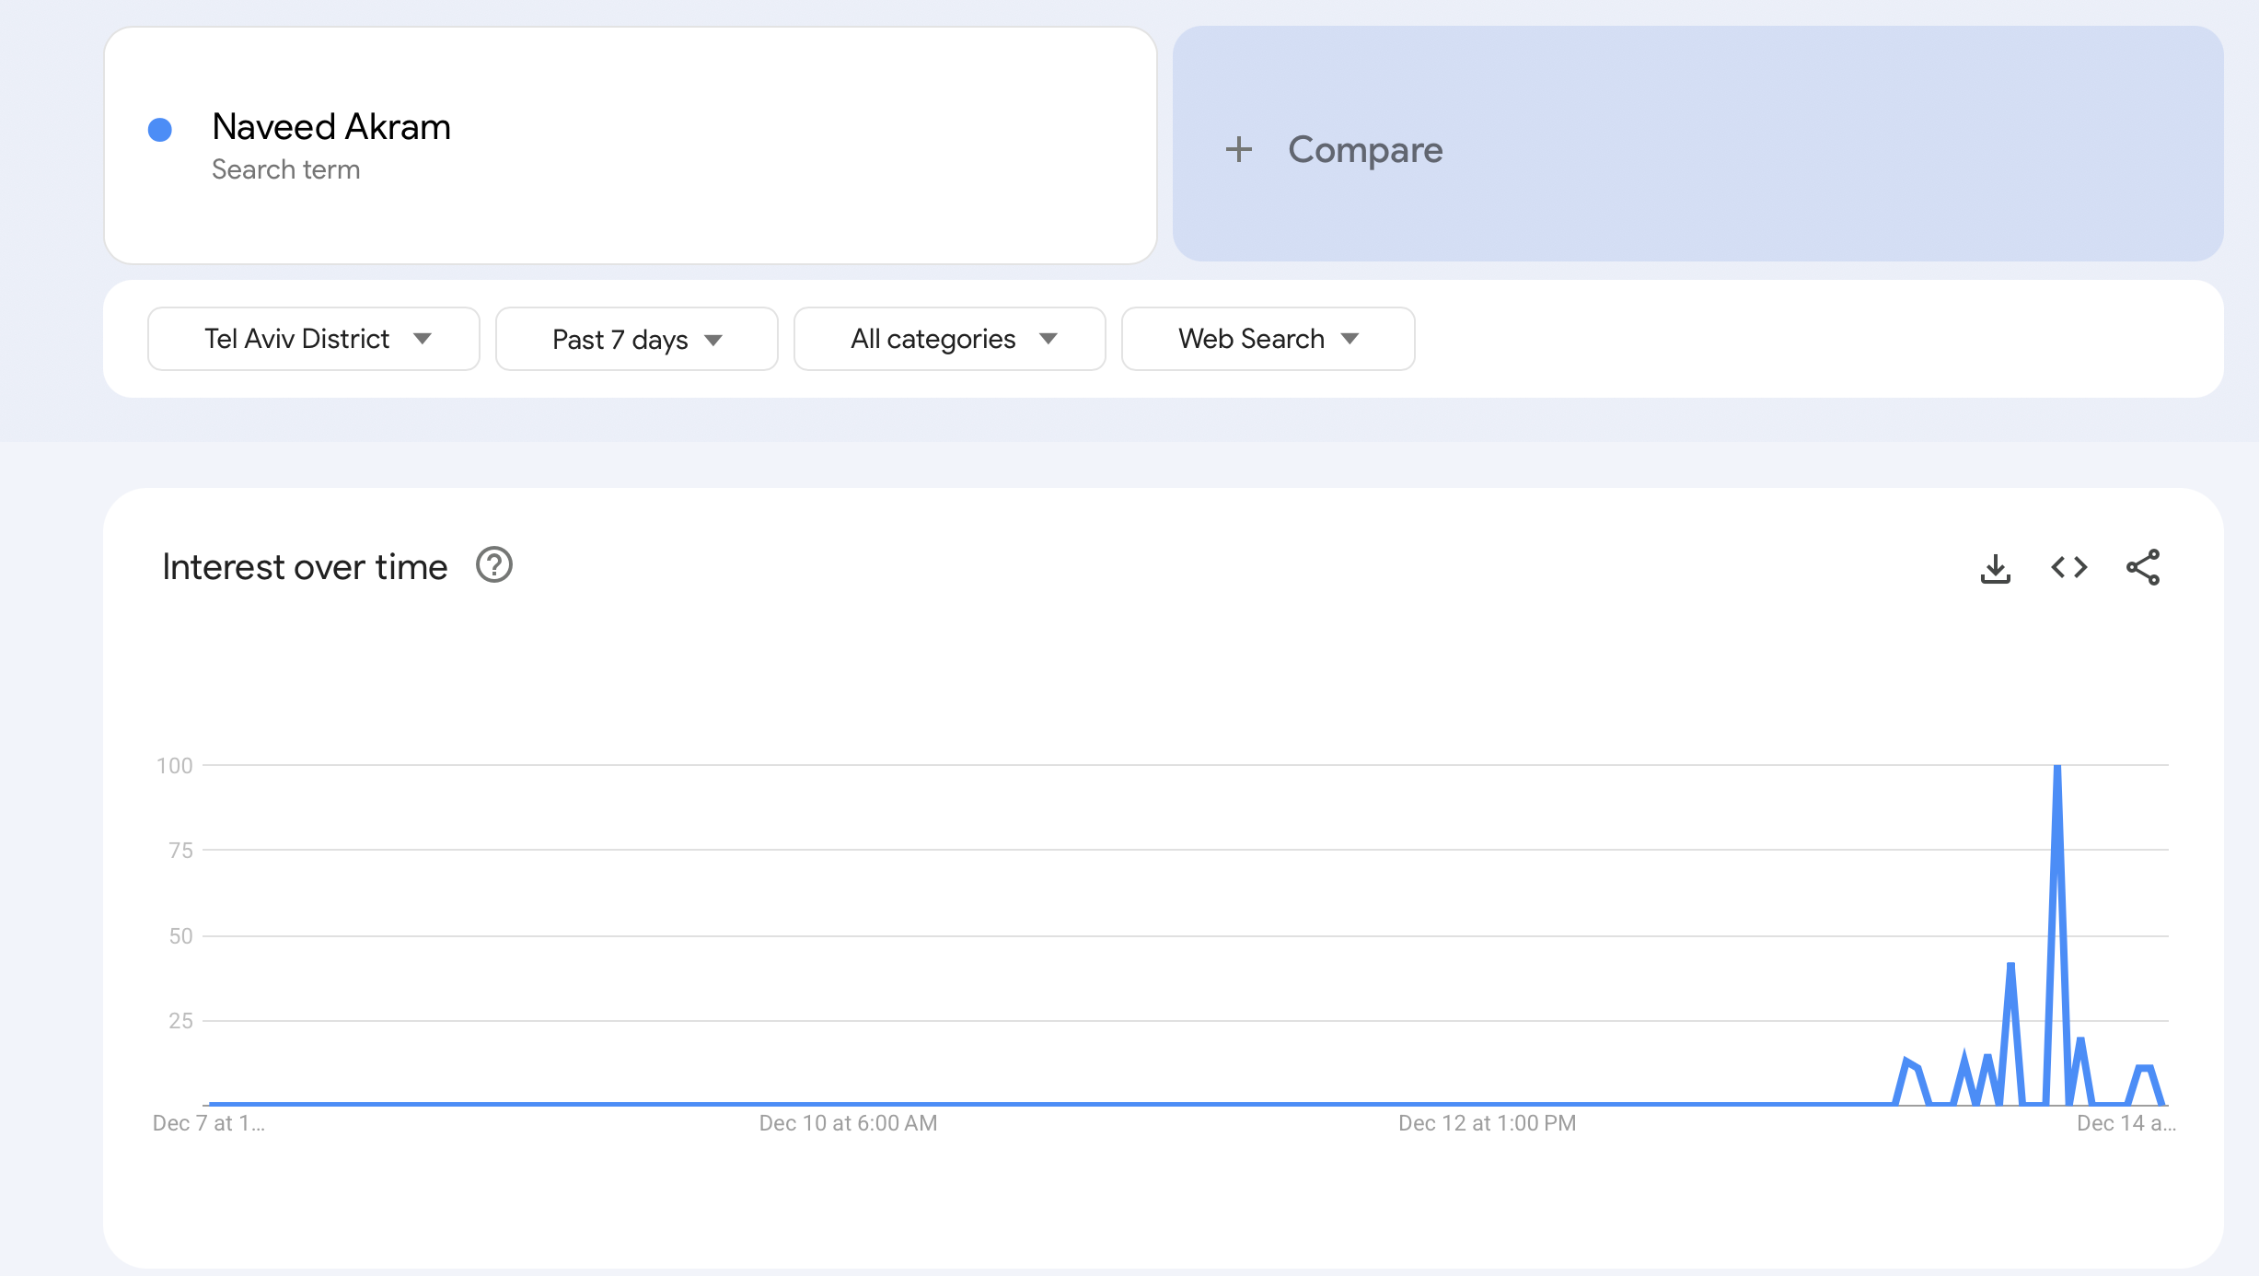Open the Interest over time help icon
Image resolution: width=2259 pixels, height=1276 pixels.
point(493,565)
